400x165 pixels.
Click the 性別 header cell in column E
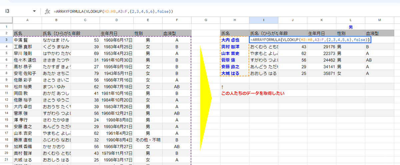pyautogui.click(x=148, y=33)
